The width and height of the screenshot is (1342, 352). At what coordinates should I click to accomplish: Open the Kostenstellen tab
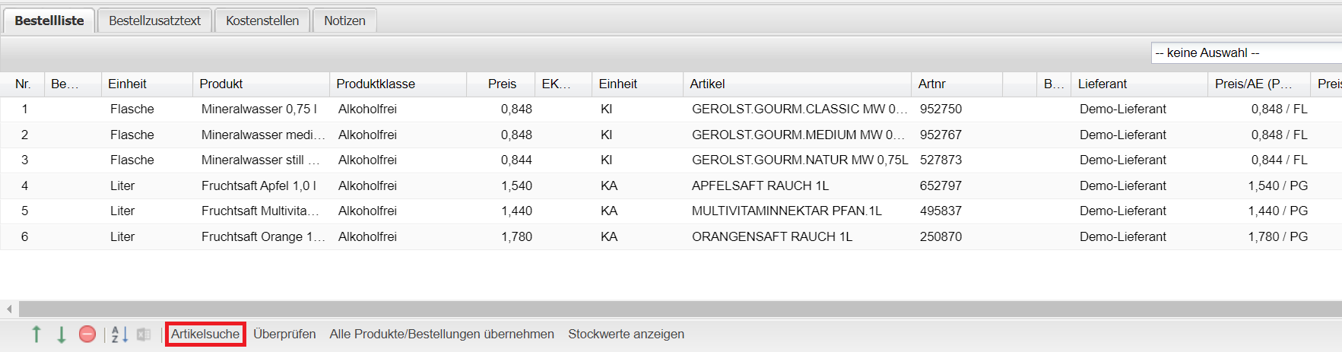point(262,21)
